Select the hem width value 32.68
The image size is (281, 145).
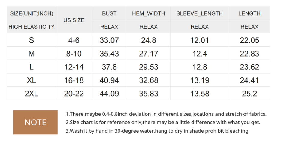(148, 80)
